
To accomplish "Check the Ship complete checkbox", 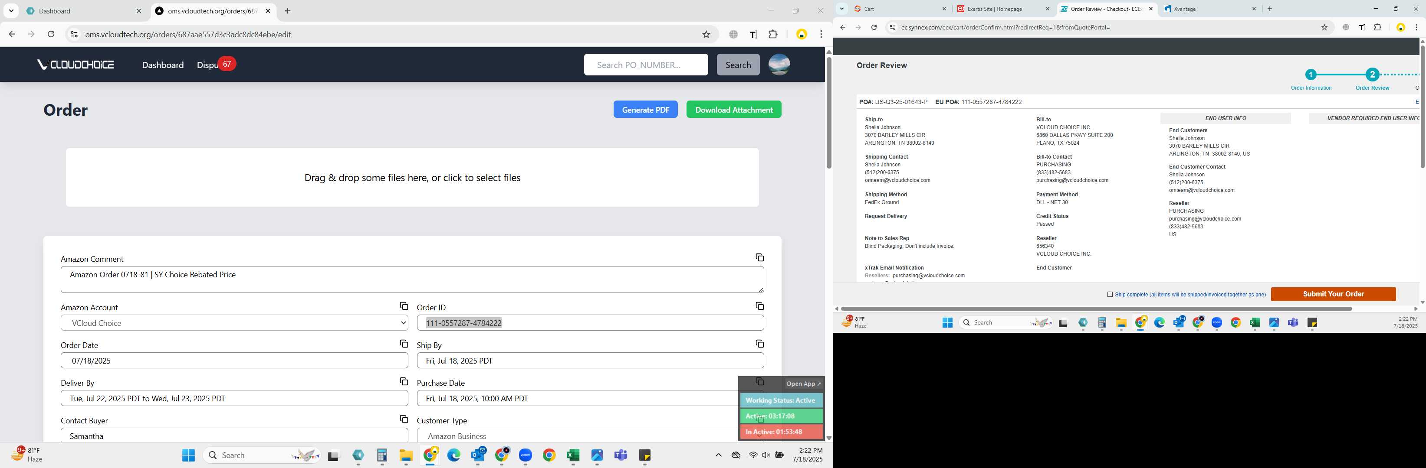I will [1109, 295].
